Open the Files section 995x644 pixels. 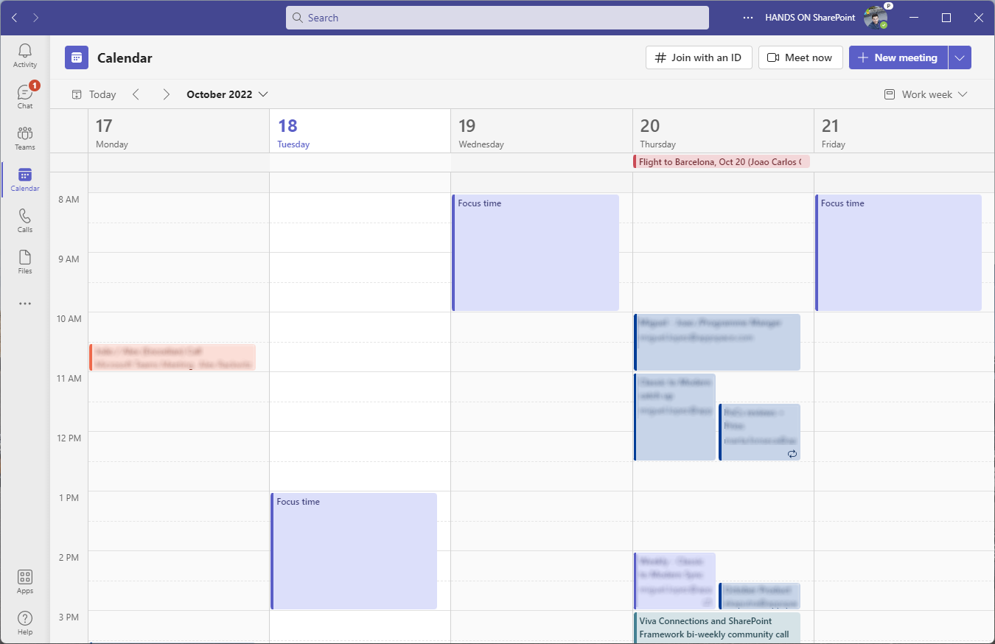click(x=24, y=260)
